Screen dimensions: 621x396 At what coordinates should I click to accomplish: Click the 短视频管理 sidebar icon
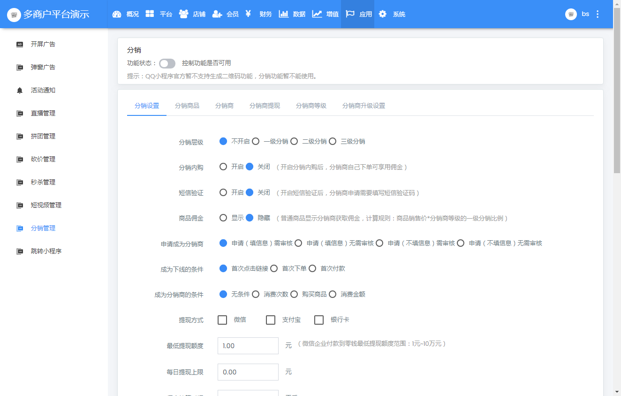click(x=20, y=205)
